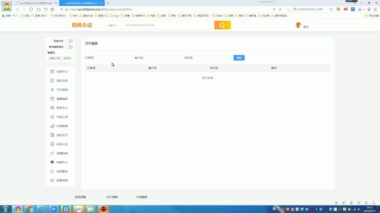Screen dimensions: 380x213
Task: Expand the address bar dropdown arrow
Action: coord(288,10)
